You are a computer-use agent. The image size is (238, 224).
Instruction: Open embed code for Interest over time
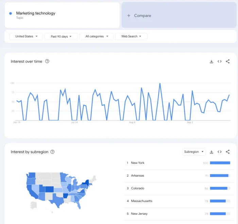click(219, 61)
